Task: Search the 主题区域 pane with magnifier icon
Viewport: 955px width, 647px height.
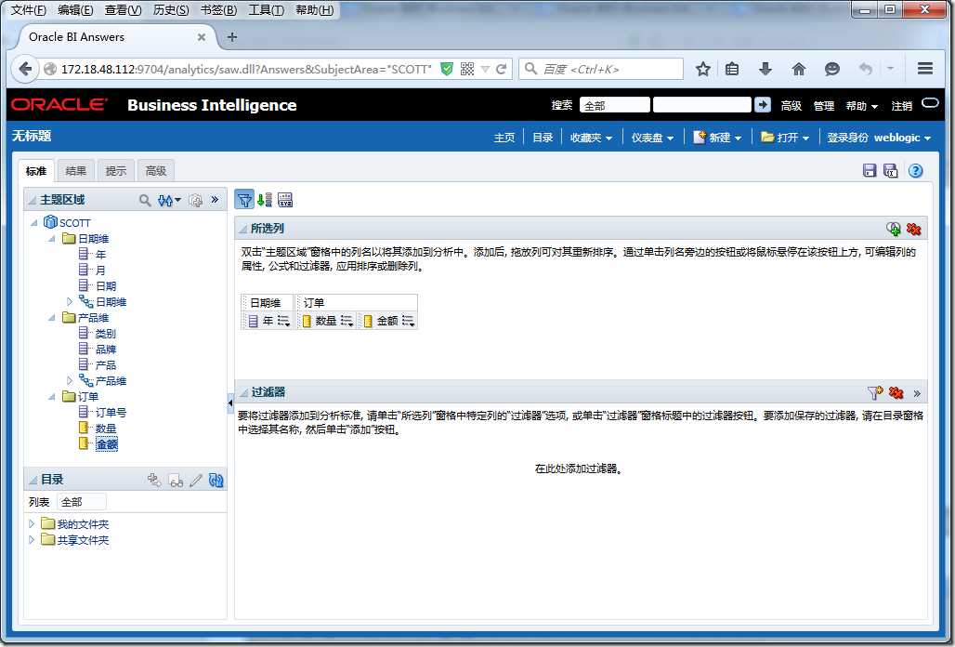Action: tap(144, 200)
